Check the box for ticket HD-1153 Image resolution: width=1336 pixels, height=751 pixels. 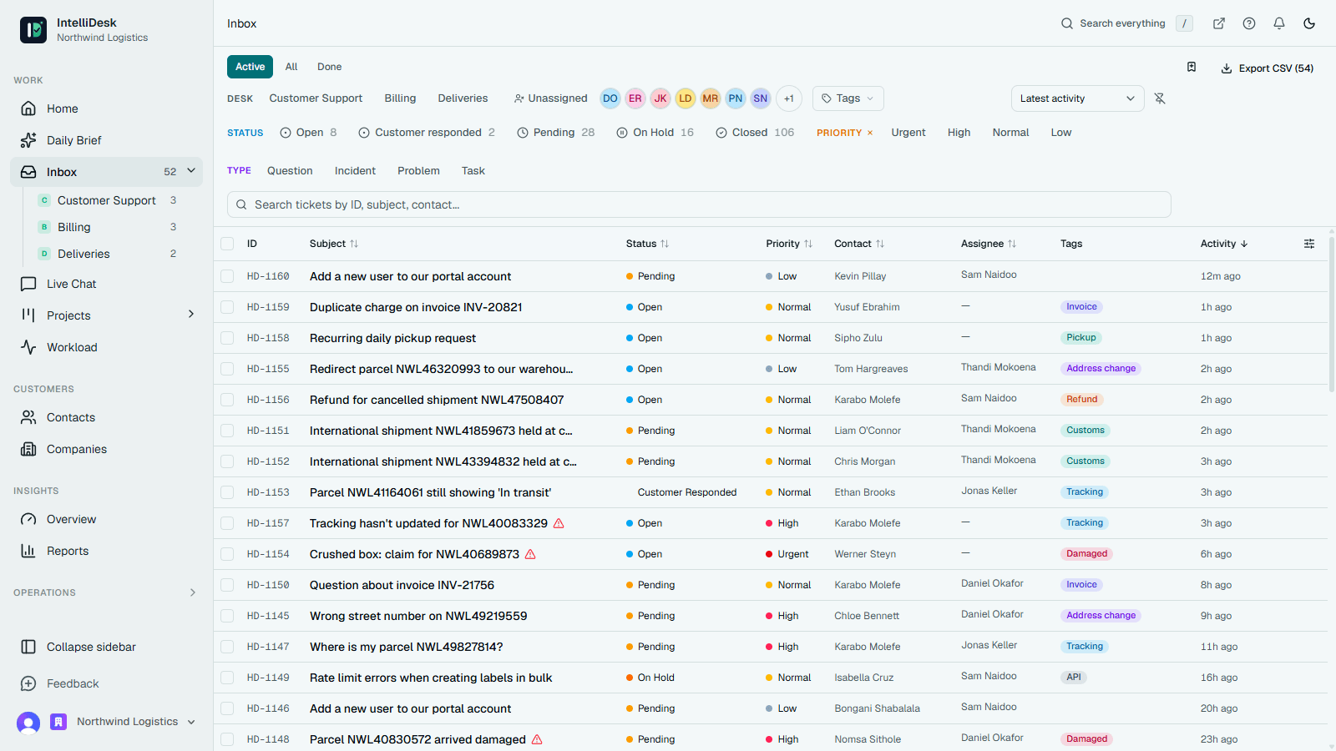[x=227, y=492]
